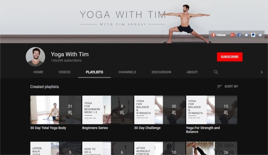Open the Upper Back Yoga playlist thumbnail
The width and height of the screenshot is (268, 155).
[x=56, y=148]
